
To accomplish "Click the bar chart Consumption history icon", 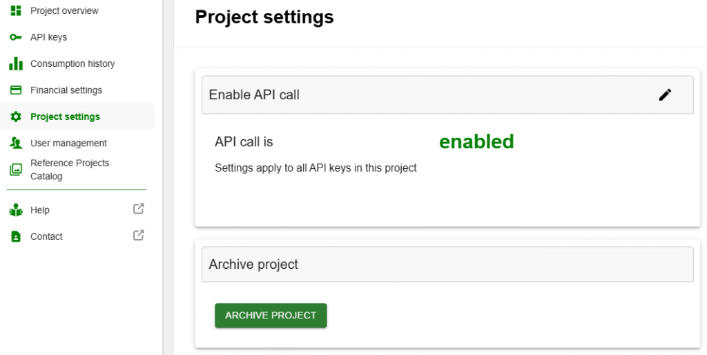I will pyautogui.click(x=16, y=64).
